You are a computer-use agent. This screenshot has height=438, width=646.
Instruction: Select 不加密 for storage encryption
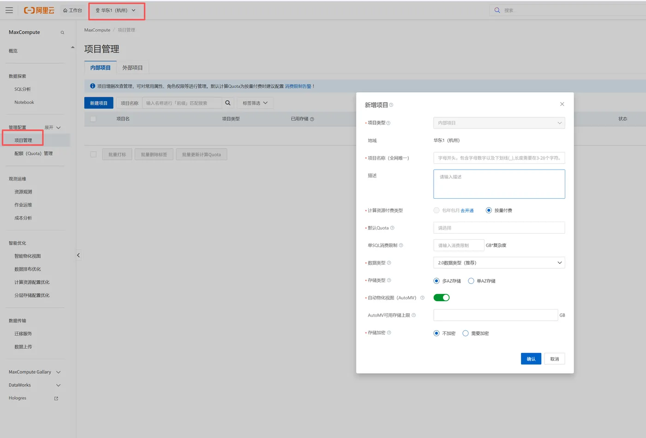pos(437,333)
